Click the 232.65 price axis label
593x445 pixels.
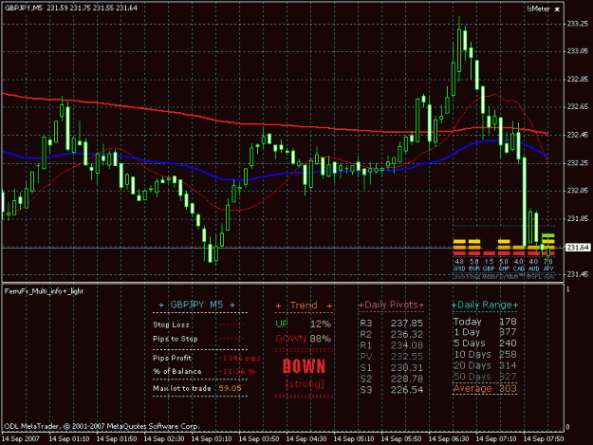[x=578, y=106]
